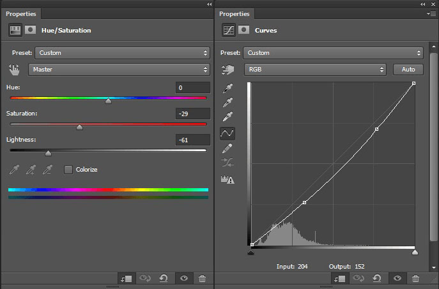439x289 pixels.
Task: Click the Curves adjustment icon
Action: click(229, 30)
